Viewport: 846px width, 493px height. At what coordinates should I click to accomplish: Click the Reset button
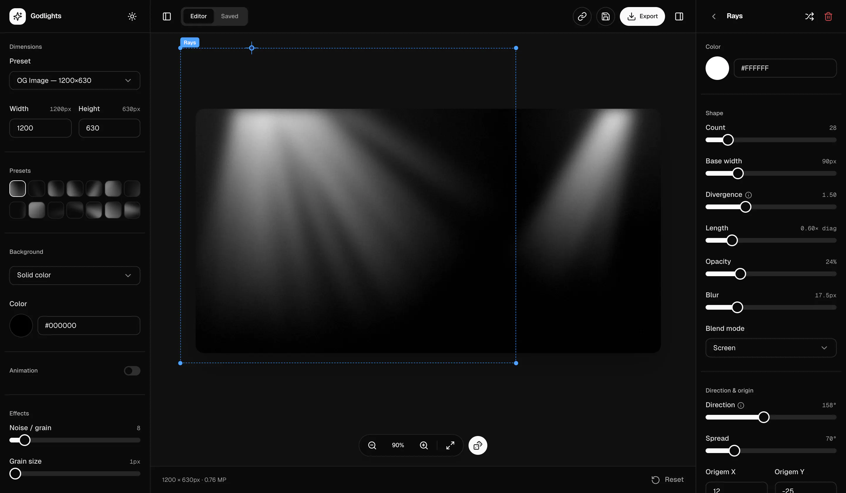(667, 479)
